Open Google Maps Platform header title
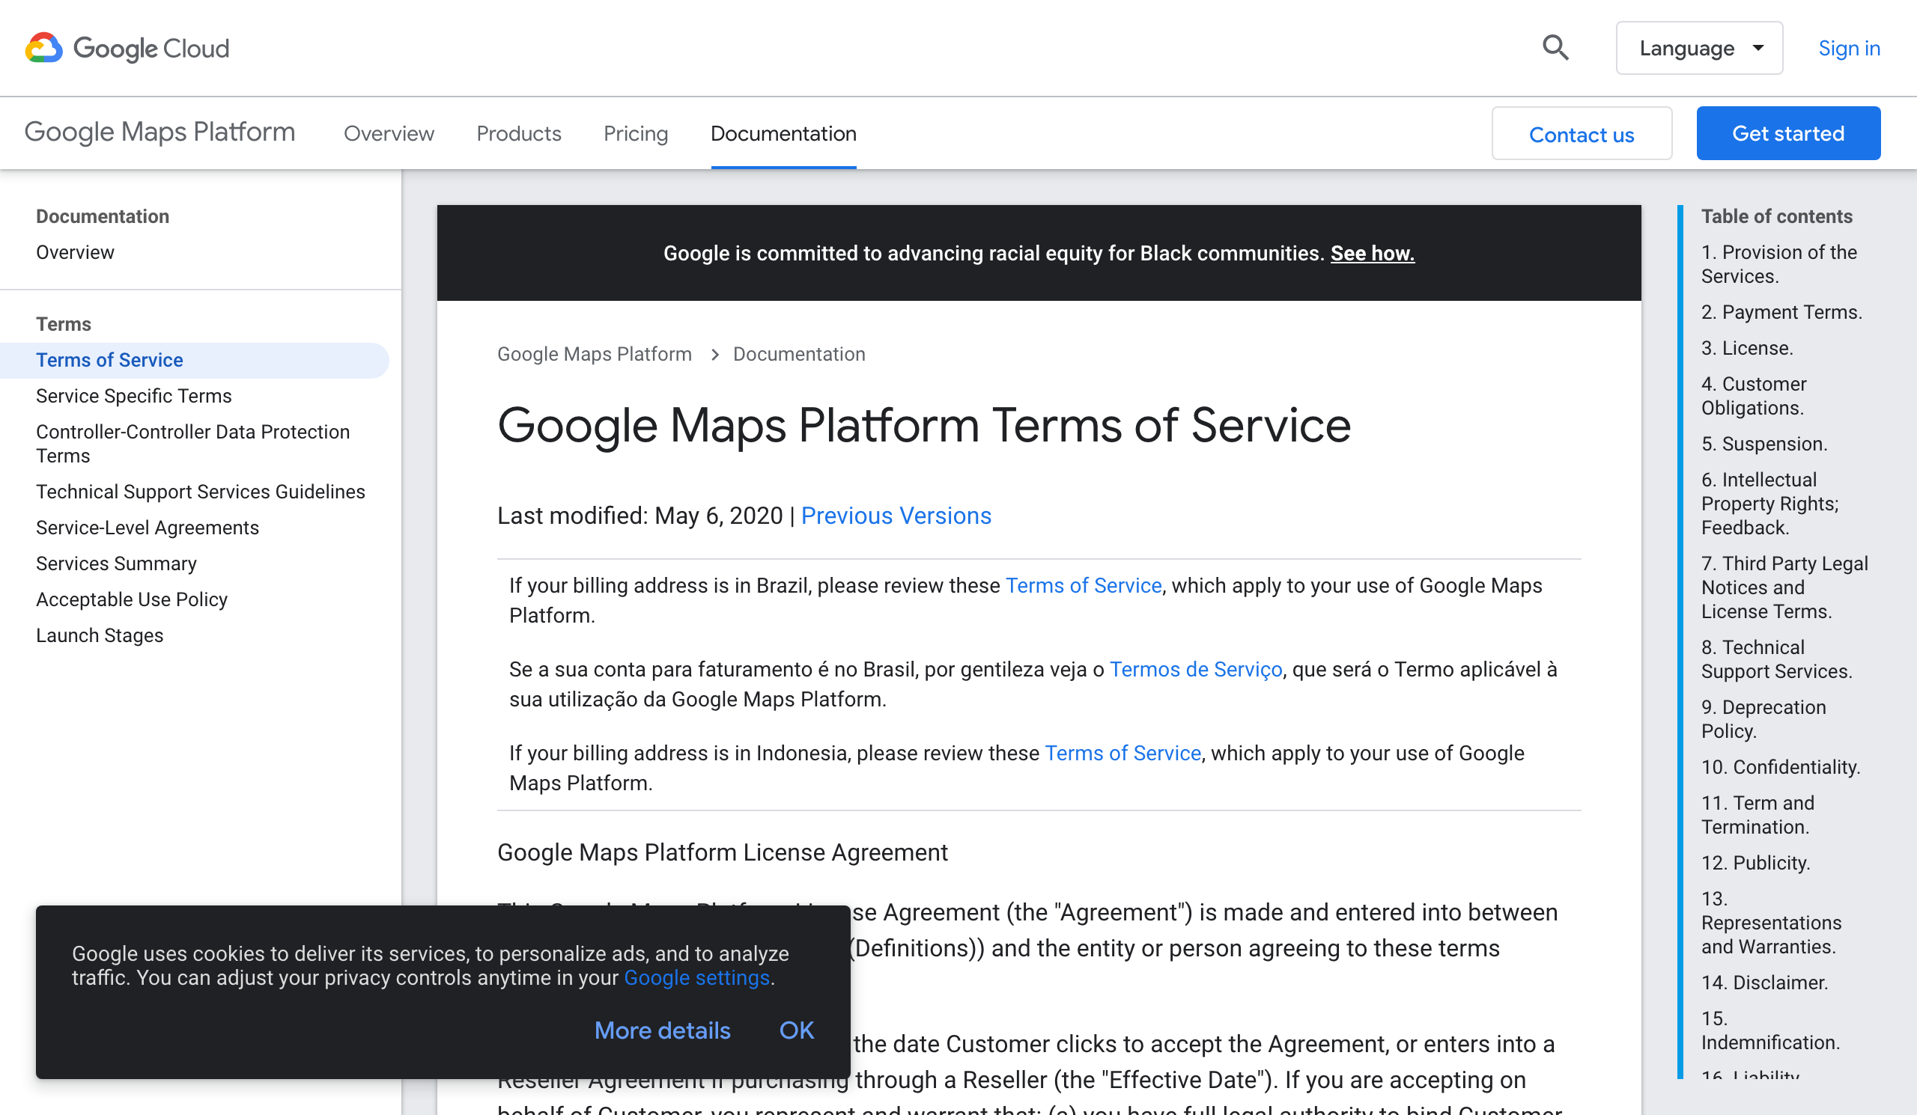Viewport: 1917px width, 1115px height. click(x=160, y=132)
